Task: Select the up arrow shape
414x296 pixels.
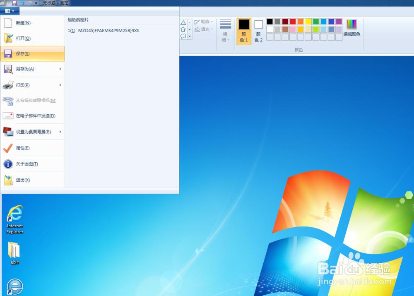Action: (183, 29)
